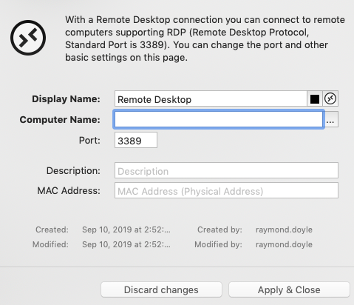This screenshot has width=354, height=305.
Task: Click the Port label
Action: (x=89, y=141)
